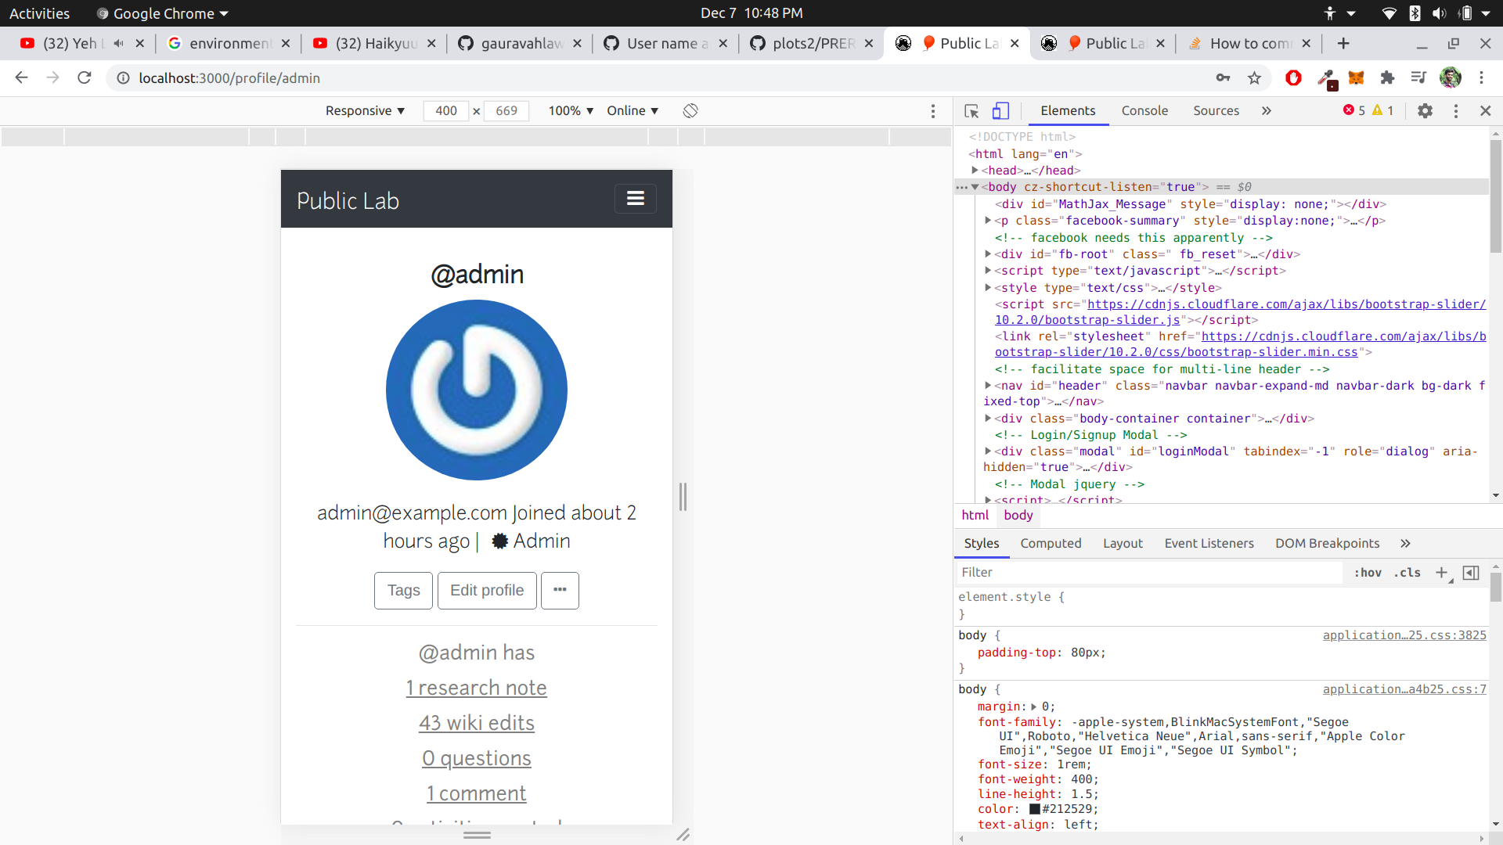Open the 100% zoom dropdown
Screen dimensions: 1503x845
[x=571, y=111]
